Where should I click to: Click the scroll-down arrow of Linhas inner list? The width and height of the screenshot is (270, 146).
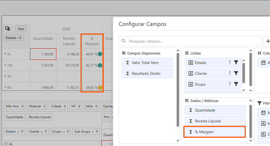click(x=244, y=90)
